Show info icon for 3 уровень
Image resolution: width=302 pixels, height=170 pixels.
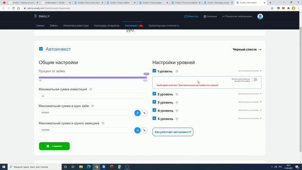pyautogui.click(x=177, y=102)
